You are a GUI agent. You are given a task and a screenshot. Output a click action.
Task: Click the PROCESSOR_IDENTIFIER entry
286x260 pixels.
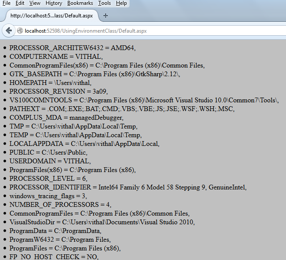128,187
